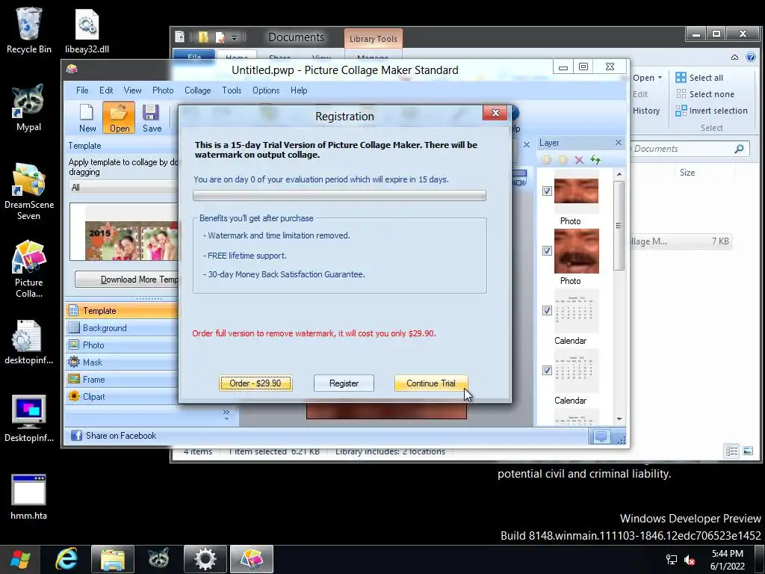Select the DreamScene Seven desktop shortcut
This screenshot has height=574, width=765.
tap(29, 191)
